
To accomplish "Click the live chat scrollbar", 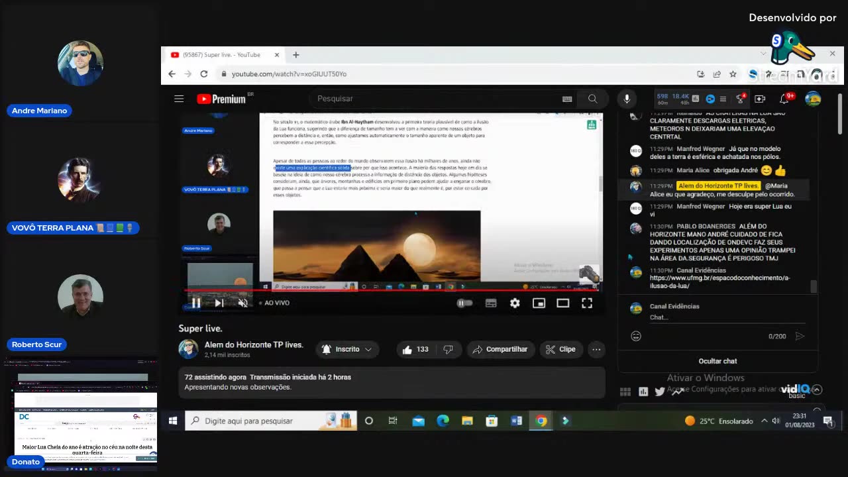I will coord(814,287).
